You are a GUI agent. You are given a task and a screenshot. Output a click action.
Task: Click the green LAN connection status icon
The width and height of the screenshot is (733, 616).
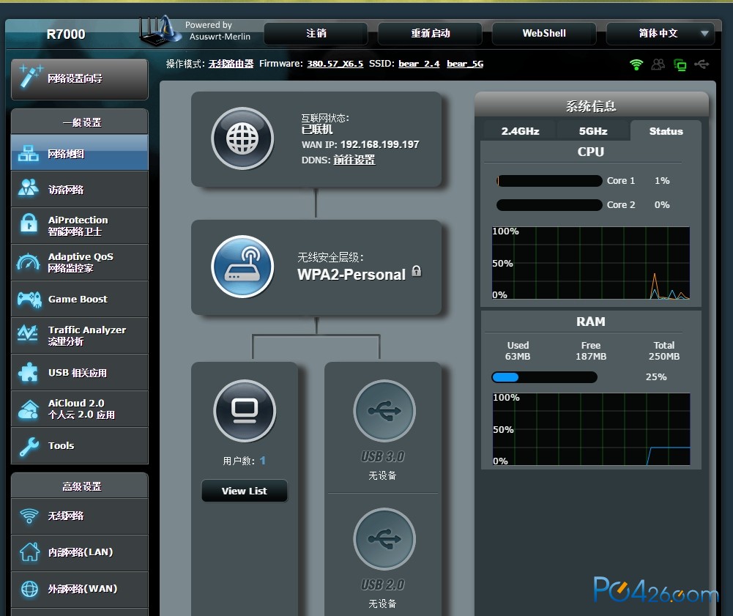680,65
